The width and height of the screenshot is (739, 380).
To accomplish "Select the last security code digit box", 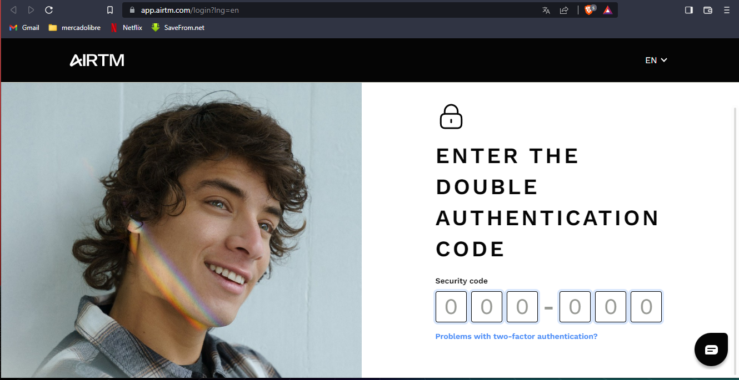I will [x=646, y=307].
